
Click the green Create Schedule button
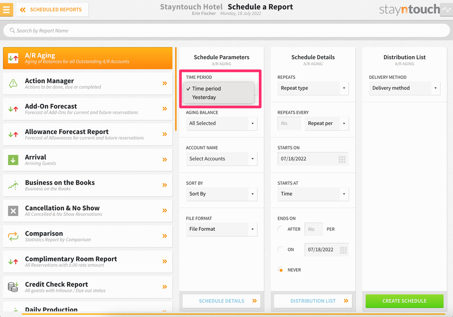404,301
